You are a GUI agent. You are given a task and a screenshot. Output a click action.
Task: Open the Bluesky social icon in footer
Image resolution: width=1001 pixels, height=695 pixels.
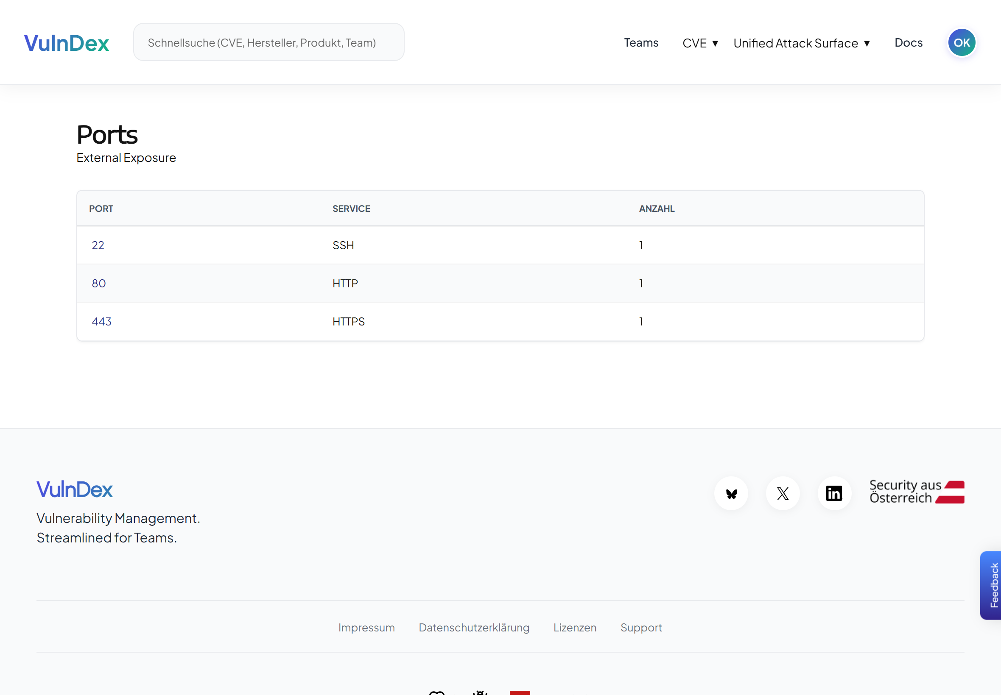click(x=731, y=493)
